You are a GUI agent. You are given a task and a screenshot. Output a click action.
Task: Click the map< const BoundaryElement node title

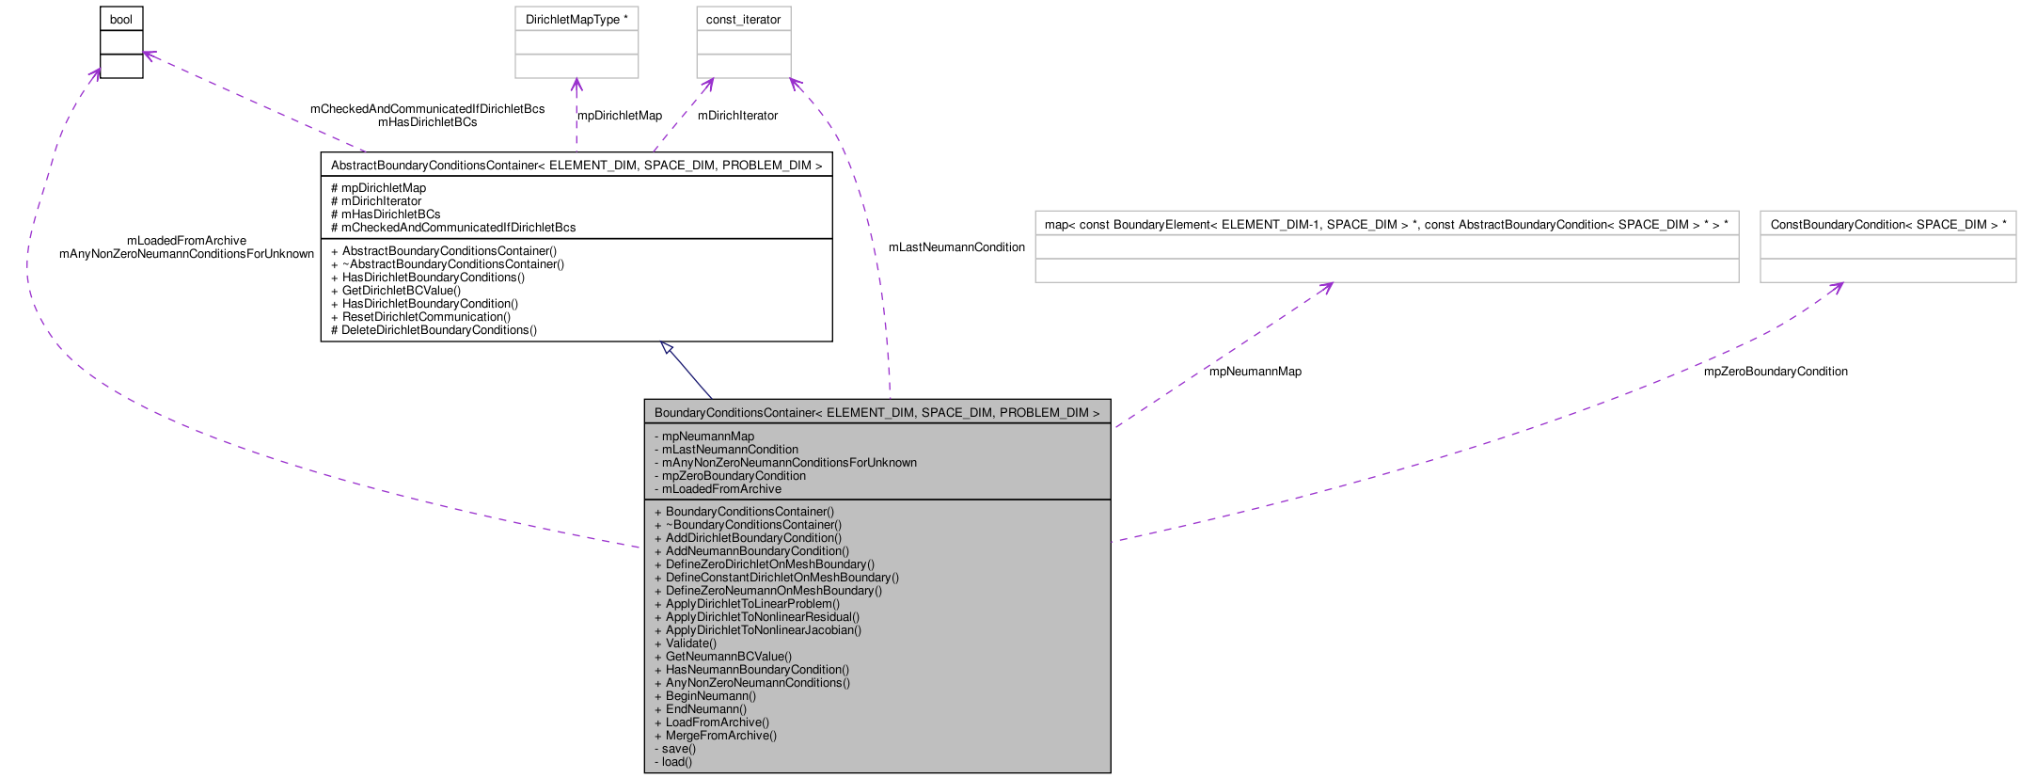tap(1386, 224)
